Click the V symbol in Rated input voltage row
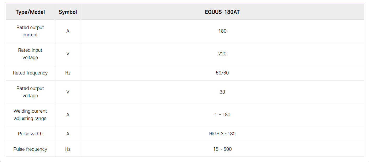 point(68,54)
